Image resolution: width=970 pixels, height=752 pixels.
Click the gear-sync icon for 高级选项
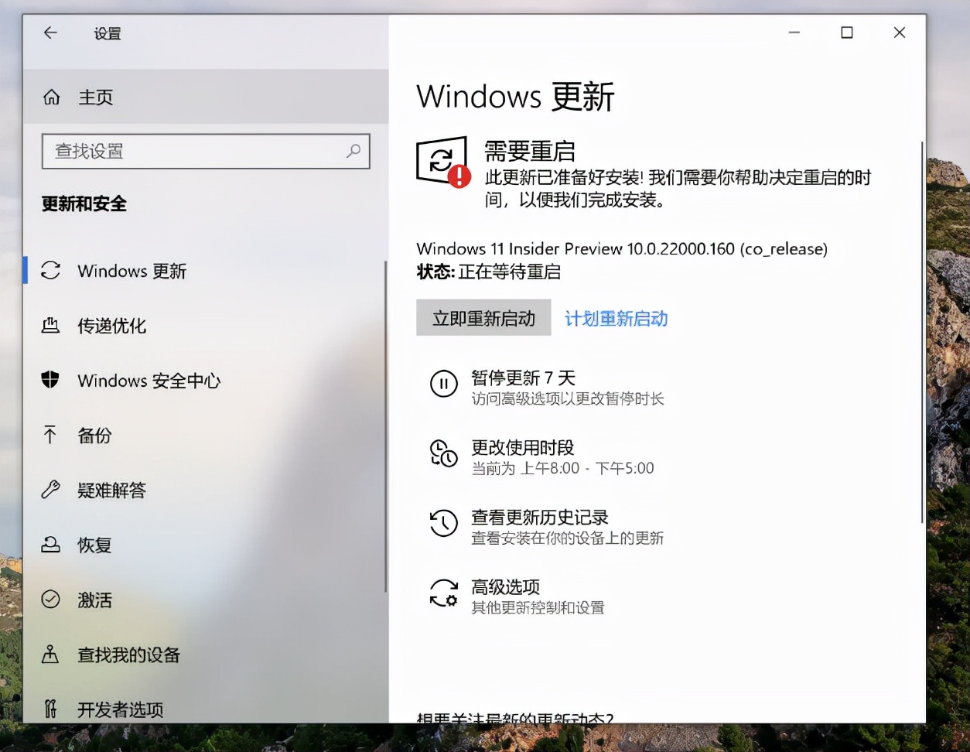(444, 593)
